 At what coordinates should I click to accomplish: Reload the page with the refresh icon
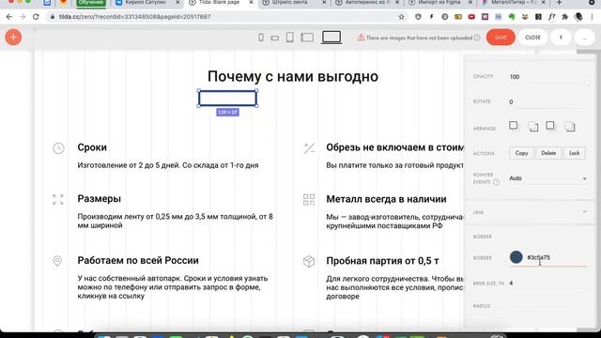(36, 17)
